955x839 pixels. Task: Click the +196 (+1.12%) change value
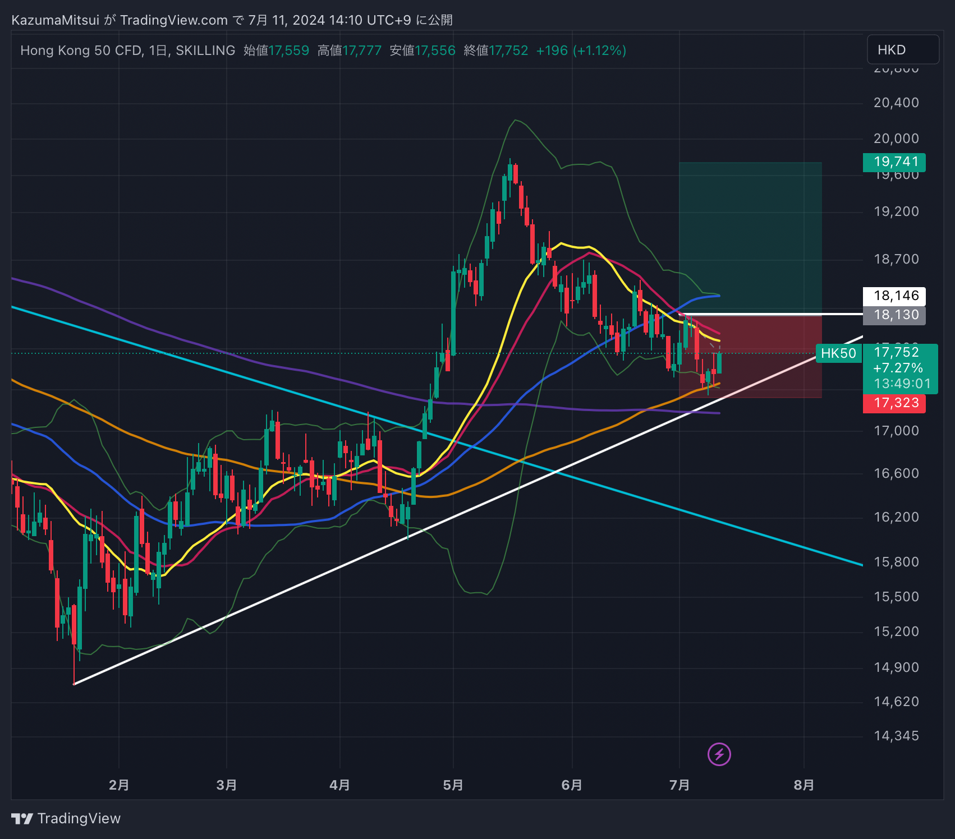(x=581, y=50)
